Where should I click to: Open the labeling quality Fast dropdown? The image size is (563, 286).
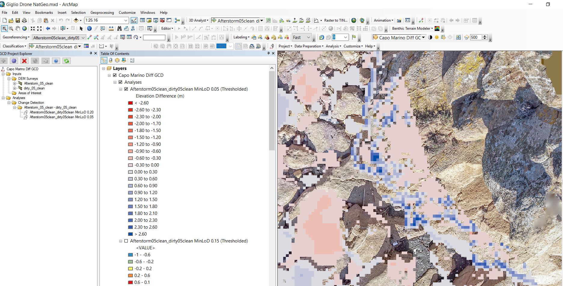[x=309, y=38]
